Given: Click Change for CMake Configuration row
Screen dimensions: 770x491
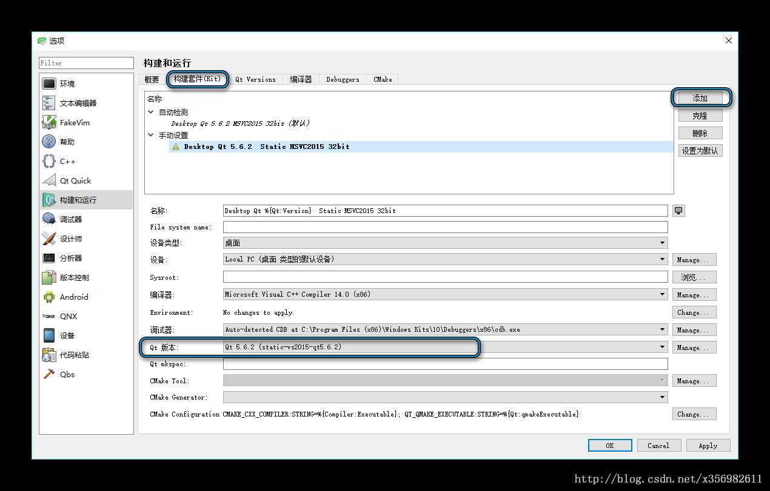Looking at the screenshot, I should tap(694, 414).
